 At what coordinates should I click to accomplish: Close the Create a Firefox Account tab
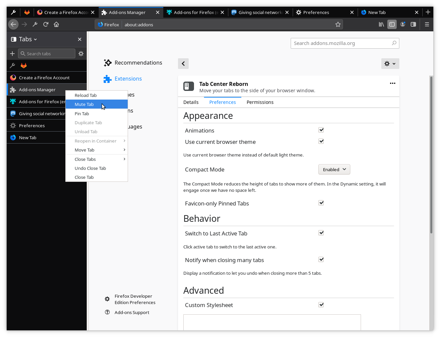pyautogui.click(x=93, y=12)
